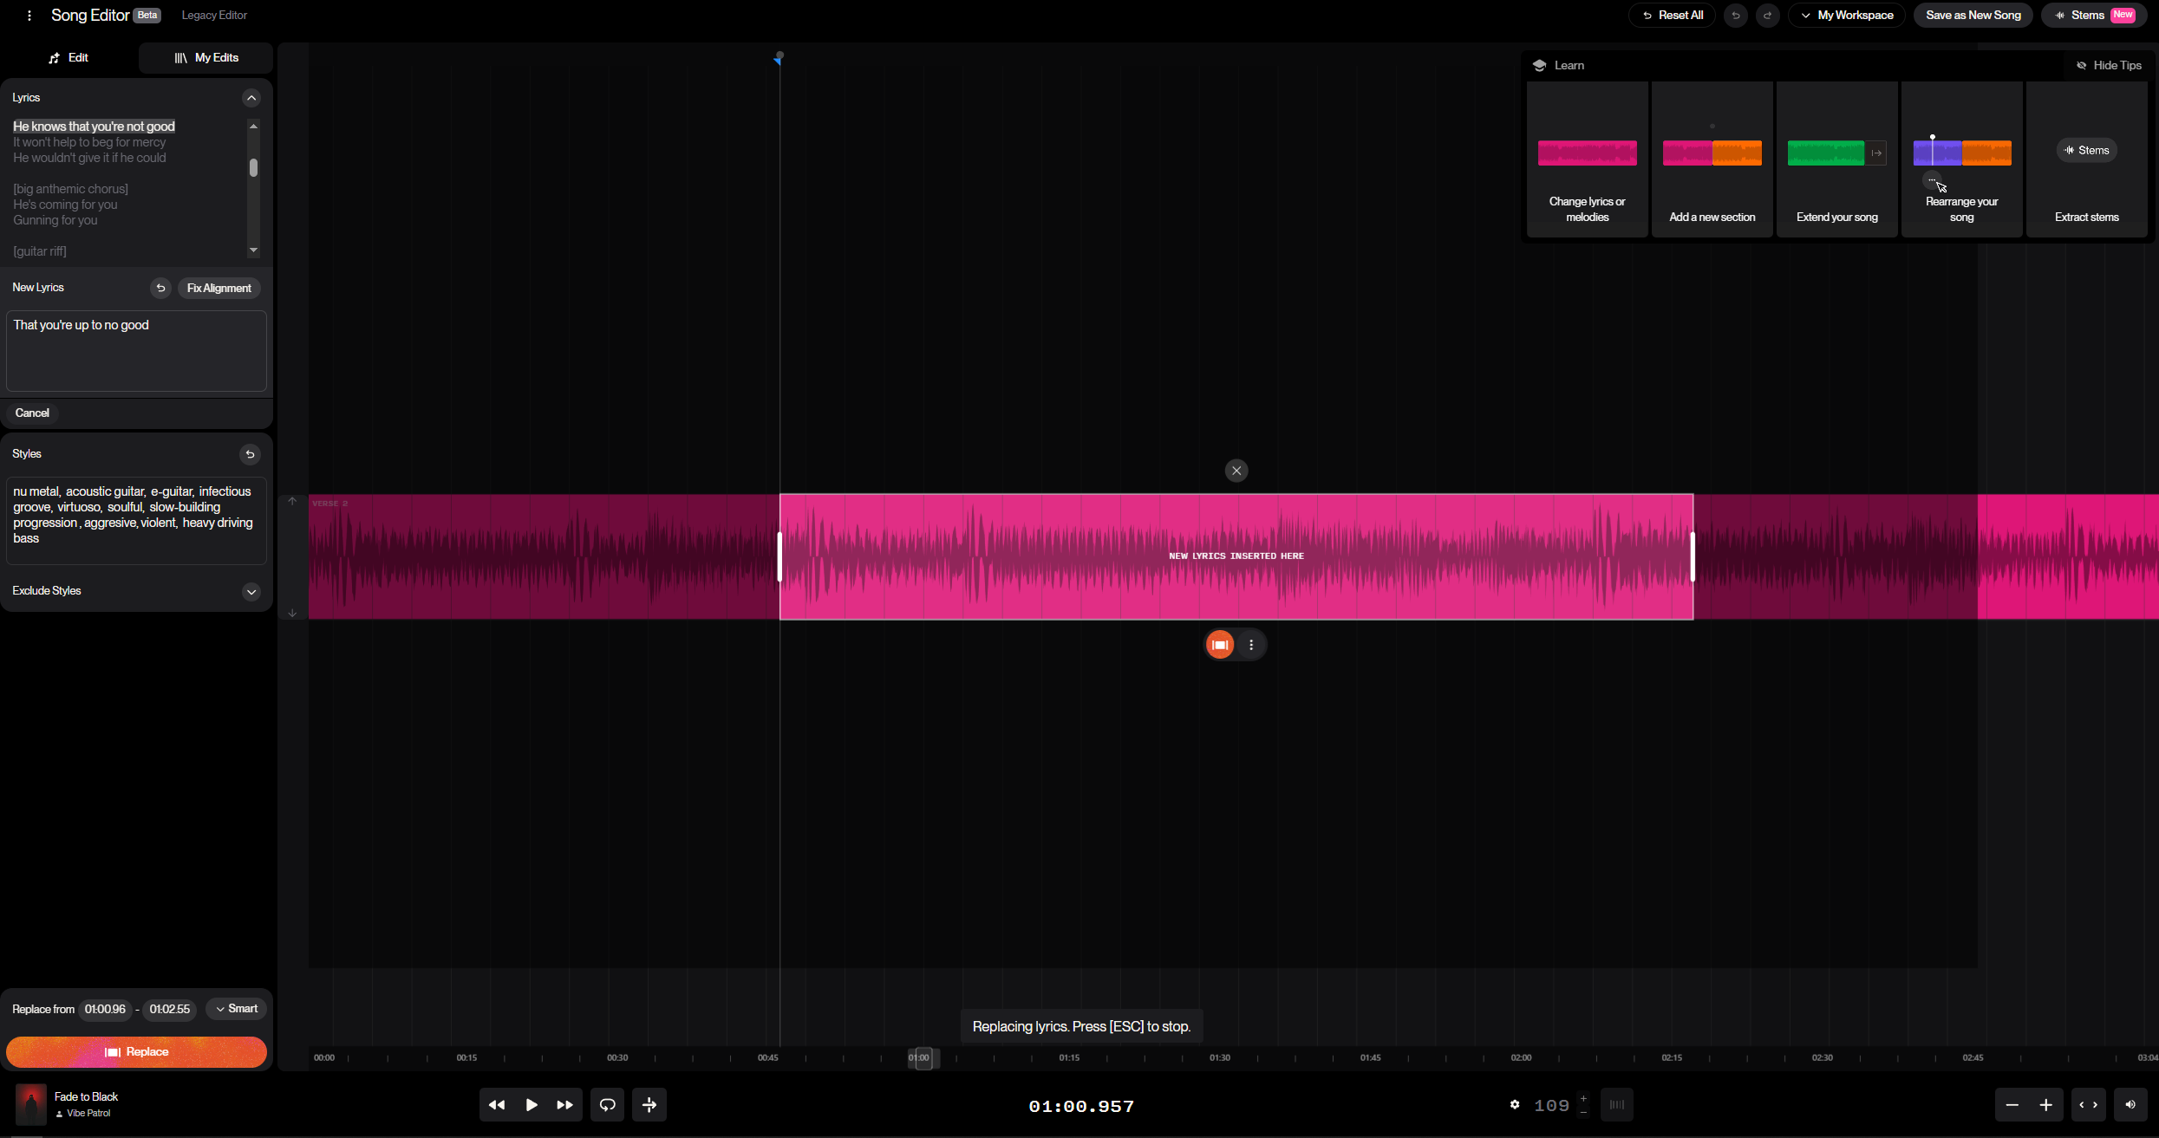Open more options below the selected section
Viewport: 2159px width, 1138px height.
point(1251,645)
